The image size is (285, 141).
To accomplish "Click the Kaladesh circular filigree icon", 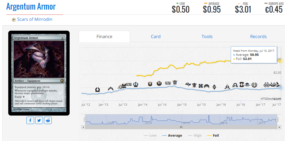I will pyautogui.click(x=254, y=85).
